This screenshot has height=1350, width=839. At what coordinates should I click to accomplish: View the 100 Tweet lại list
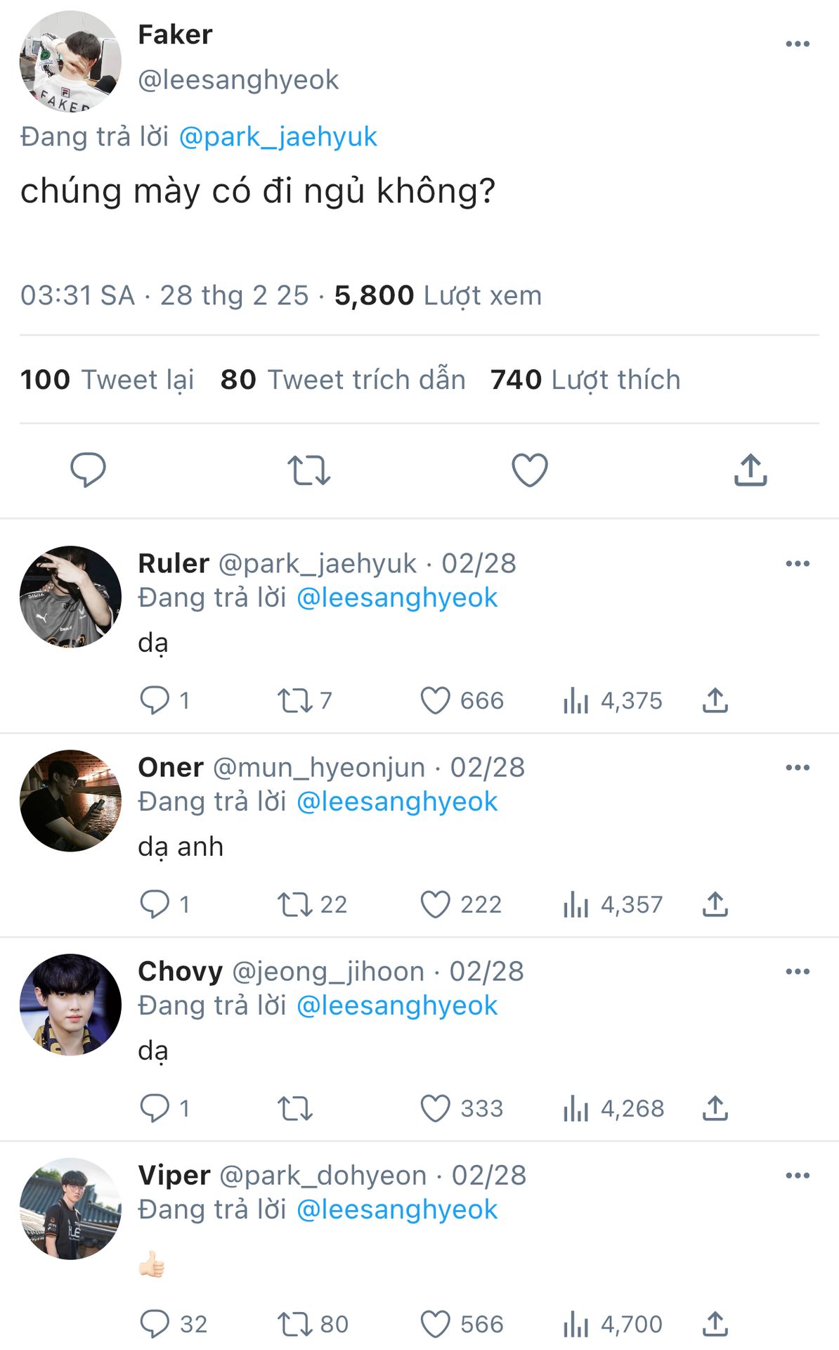tap(107, 380)
